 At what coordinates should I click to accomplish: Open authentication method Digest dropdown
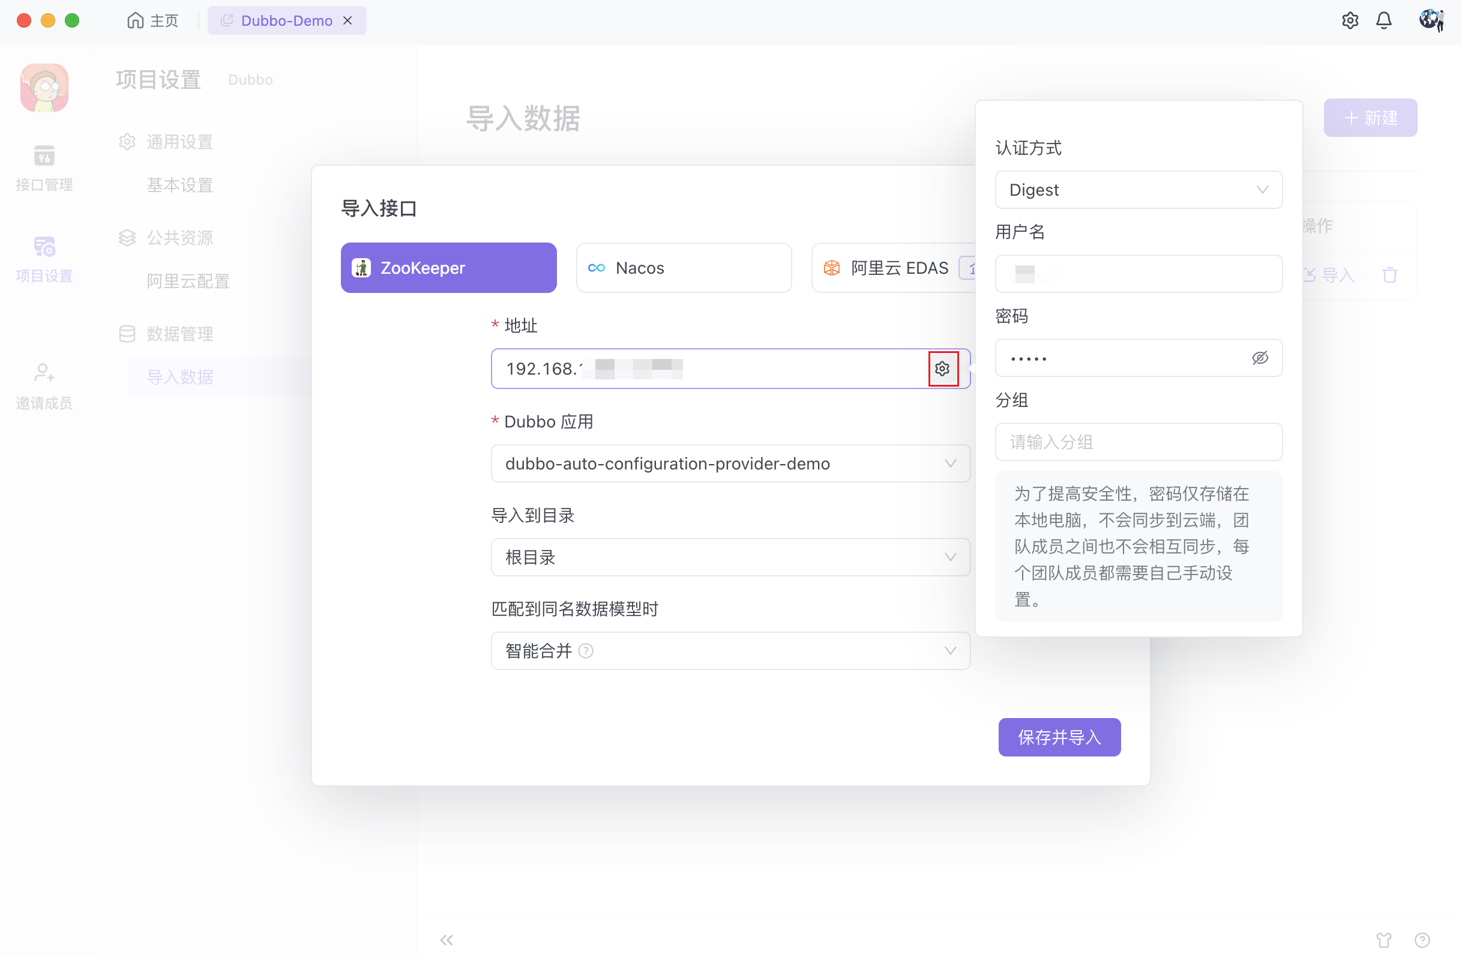(x=1138, y=190)
